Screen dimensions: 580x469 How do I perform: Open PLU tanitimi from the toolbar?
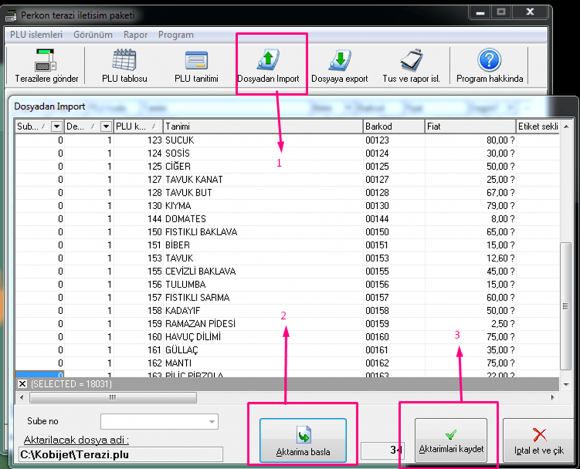point(196,66)
